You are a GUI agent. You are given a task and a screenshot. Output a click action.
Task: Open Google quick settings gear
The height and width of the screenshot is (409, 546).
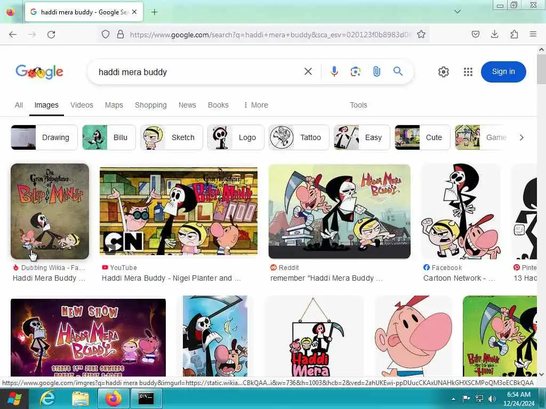coord(443,72)
